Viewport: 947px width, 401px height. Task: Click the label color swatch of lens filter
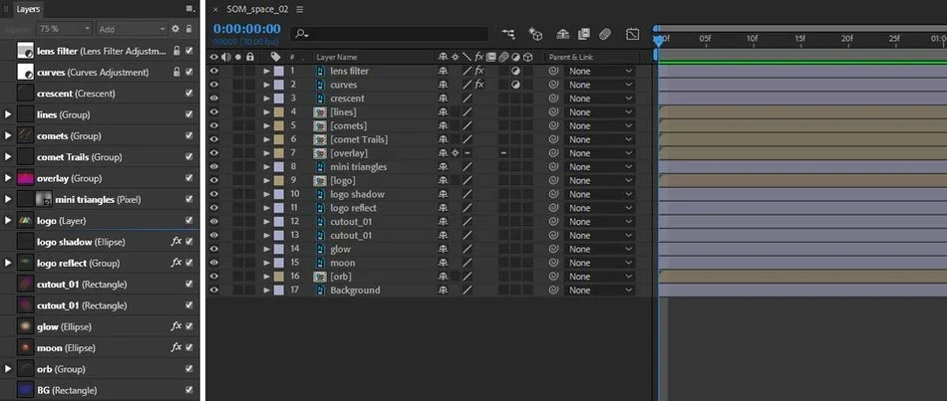click(278, 72)
